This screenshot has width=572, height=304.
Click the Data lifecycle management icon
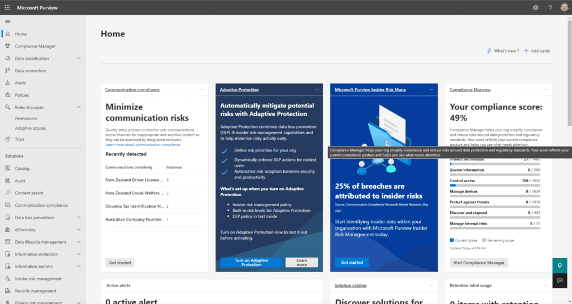click(x=8, y=241)
